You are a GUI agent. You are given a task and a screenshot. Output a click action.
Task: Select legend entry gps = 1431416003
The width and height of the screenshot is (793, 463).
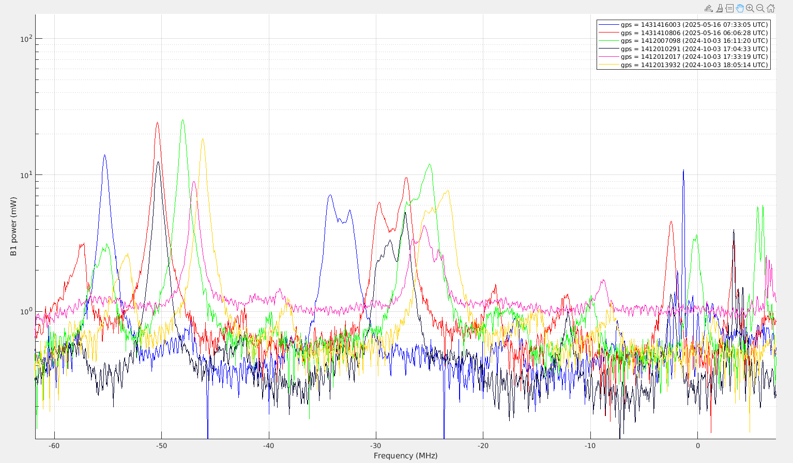694,25
